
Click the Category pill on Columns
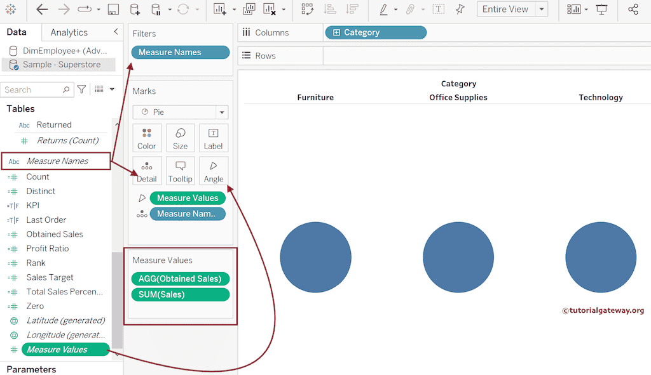[x=376, y=32]
